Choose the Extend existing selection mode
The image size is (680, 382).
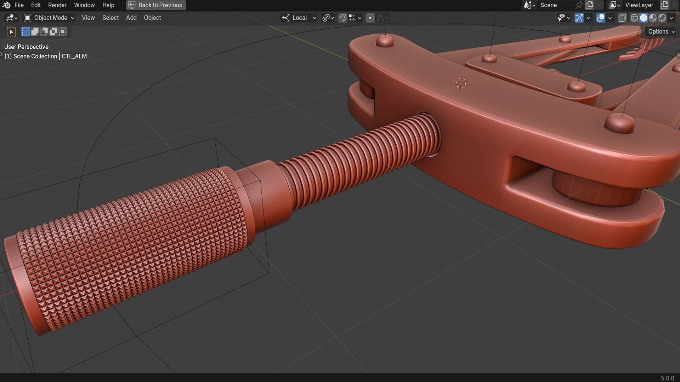coord(35,31)
